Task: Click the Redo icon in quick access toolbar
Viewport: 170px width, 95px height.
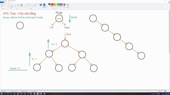Action: [6, 1]
